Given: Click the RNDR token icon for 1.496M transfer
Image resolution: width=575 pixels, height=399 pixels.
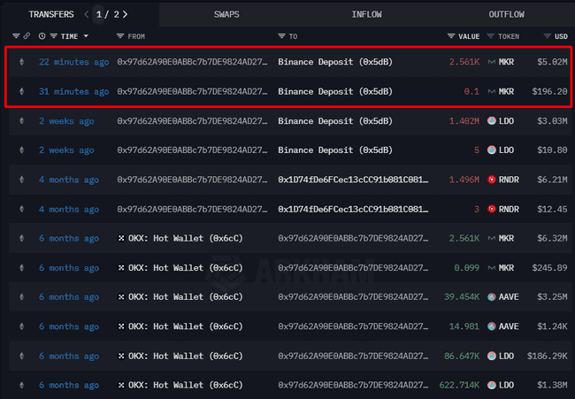Looking at the screenshot, I should (x=492, y=180).
